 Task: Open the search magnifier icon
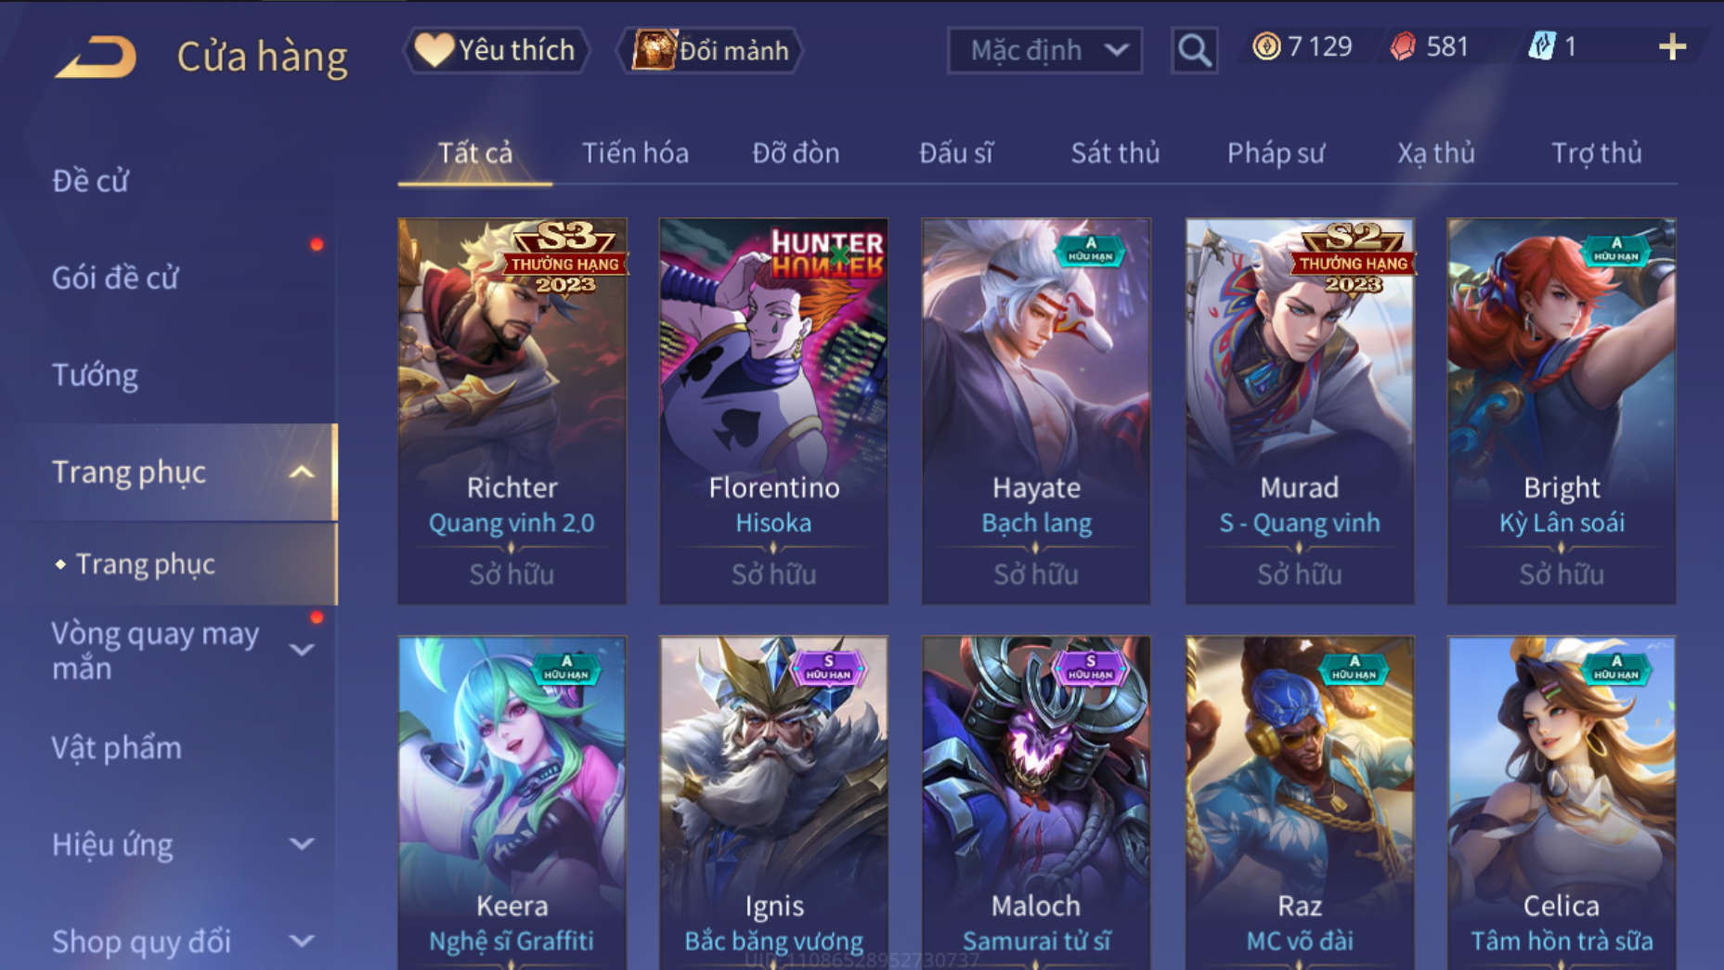1194,50
